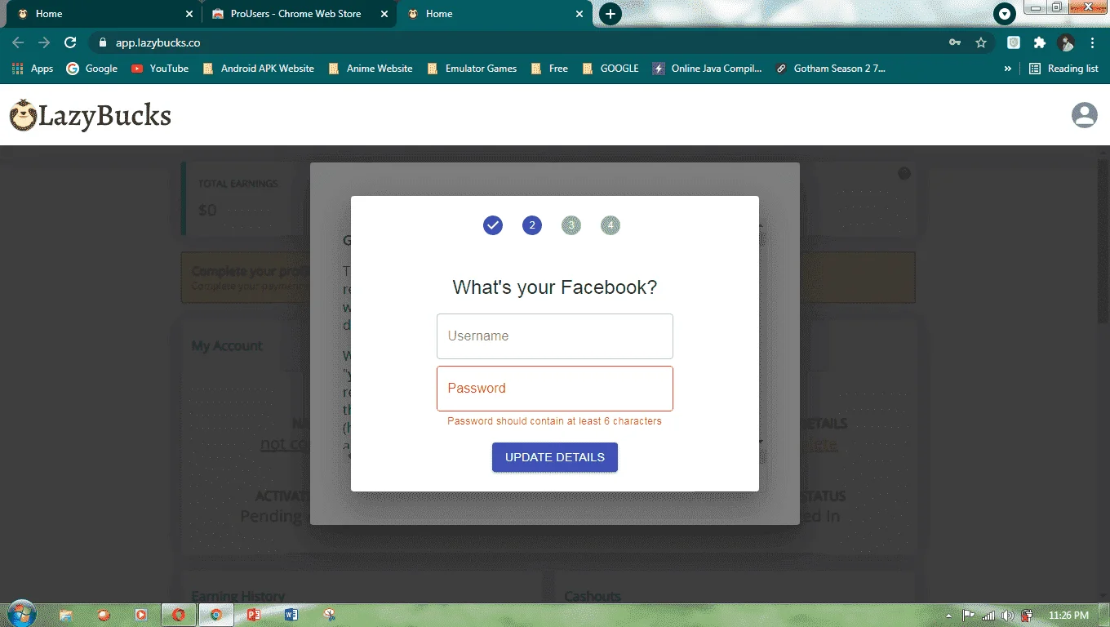Click the LazyBucks sloth logo

(x=90, y=116)
